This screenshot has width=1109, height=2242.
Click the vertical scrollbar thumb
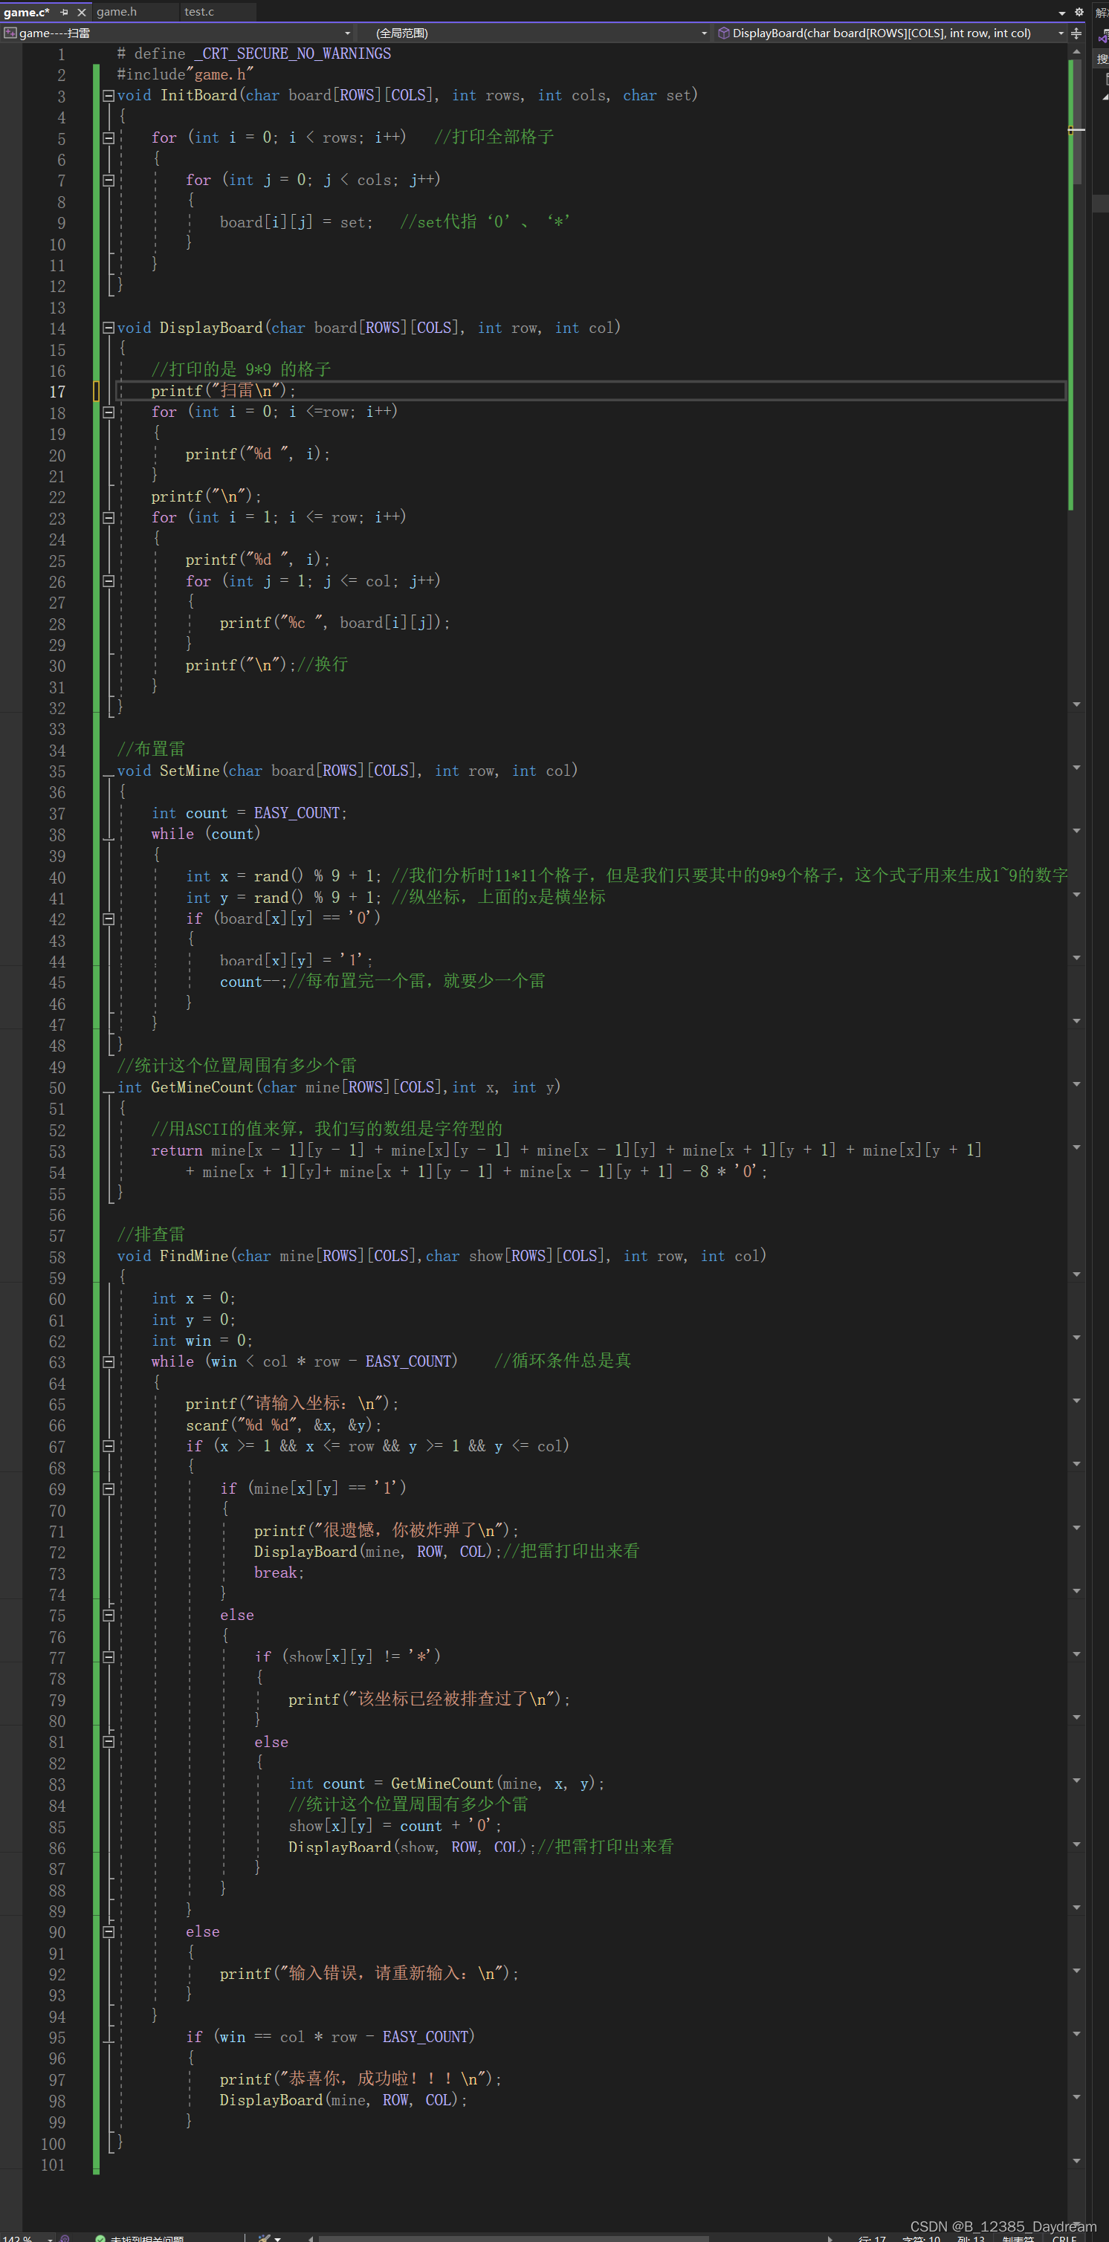(1077, 122)
